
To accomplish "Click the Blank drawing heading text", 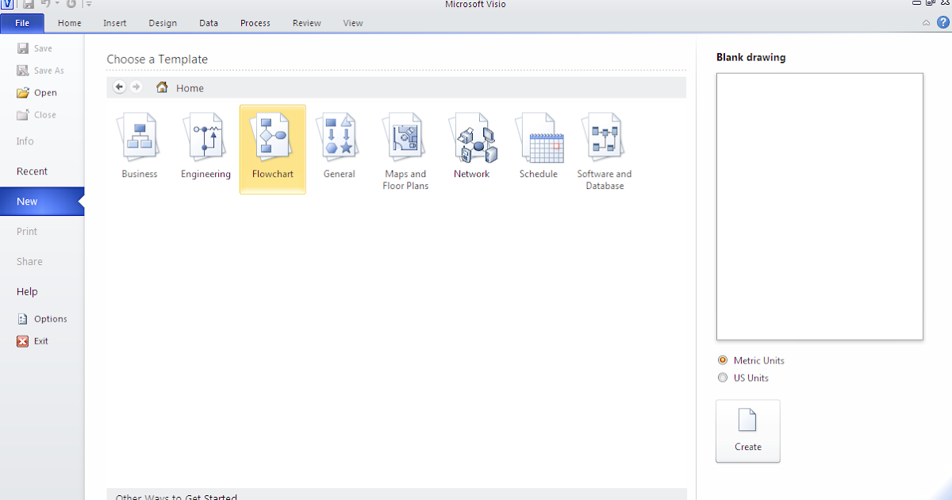I will (751, 57).
